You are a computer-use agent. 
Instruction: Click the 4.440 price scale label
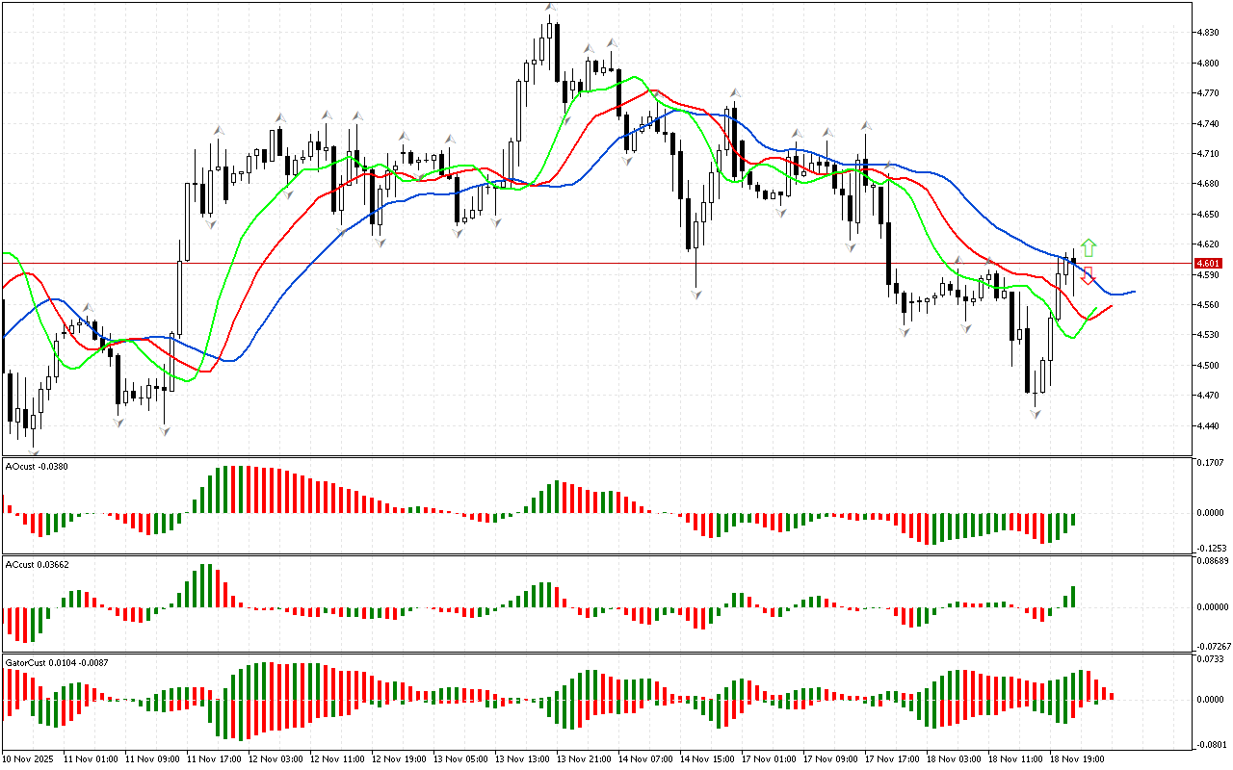1209,425
